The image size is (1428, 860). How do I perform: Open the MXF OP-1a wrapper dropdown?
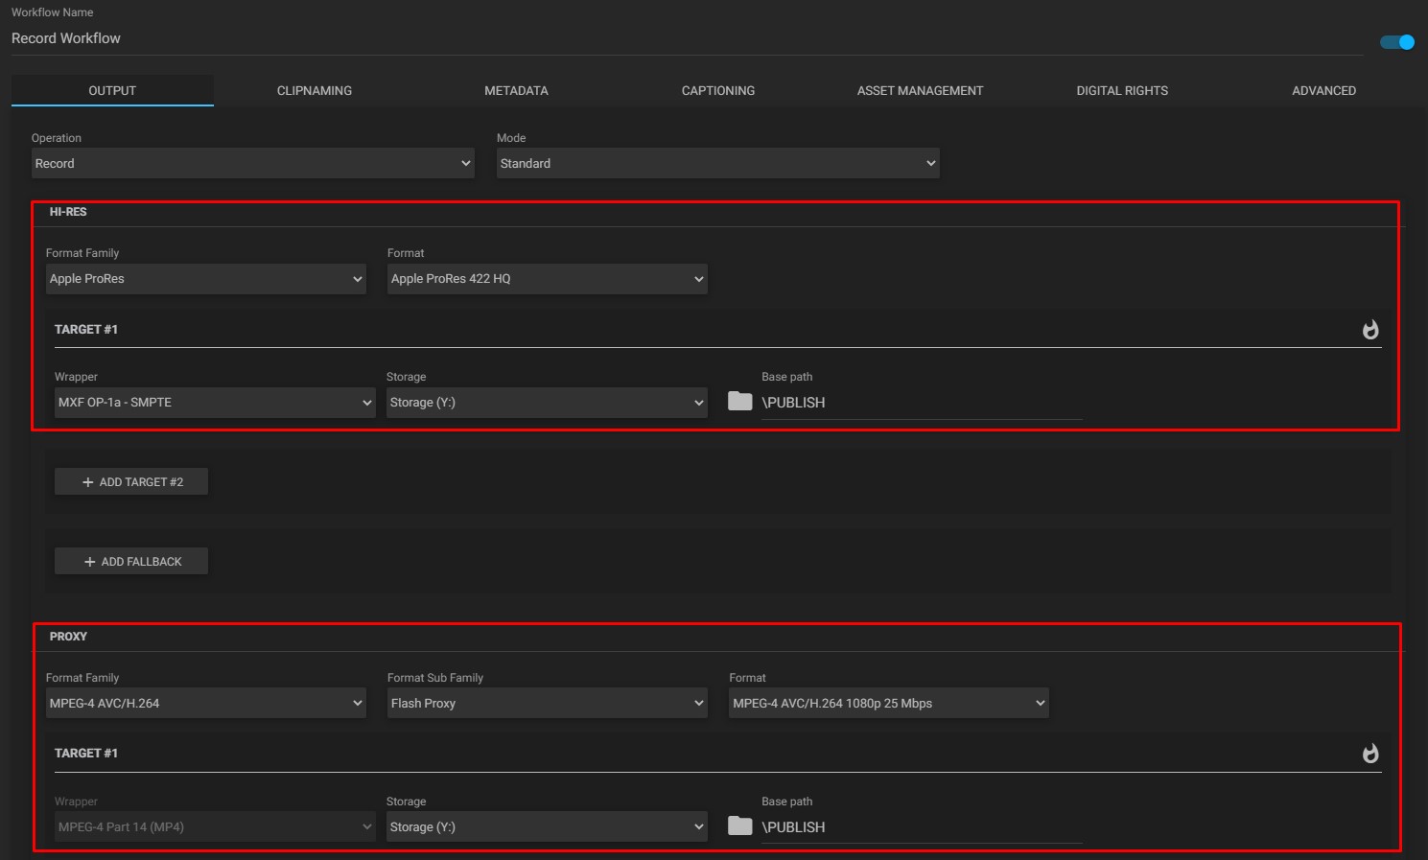214,402
